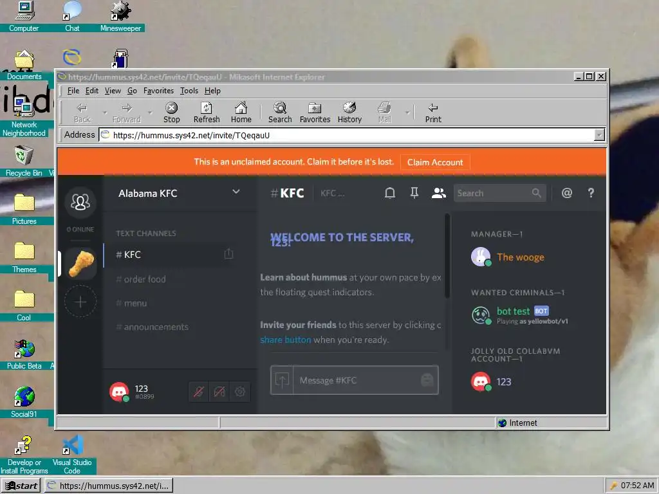Open the Start button
This screenshot has width=659, height=494.
coord(21,486)
